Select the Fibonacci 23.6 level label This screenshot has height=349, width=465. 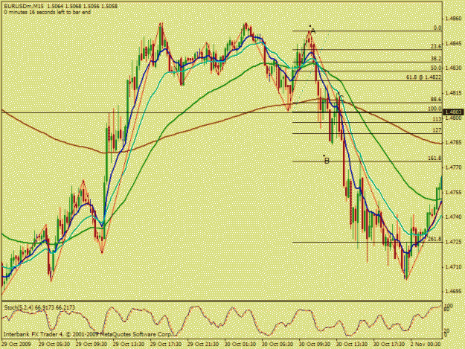436,47
